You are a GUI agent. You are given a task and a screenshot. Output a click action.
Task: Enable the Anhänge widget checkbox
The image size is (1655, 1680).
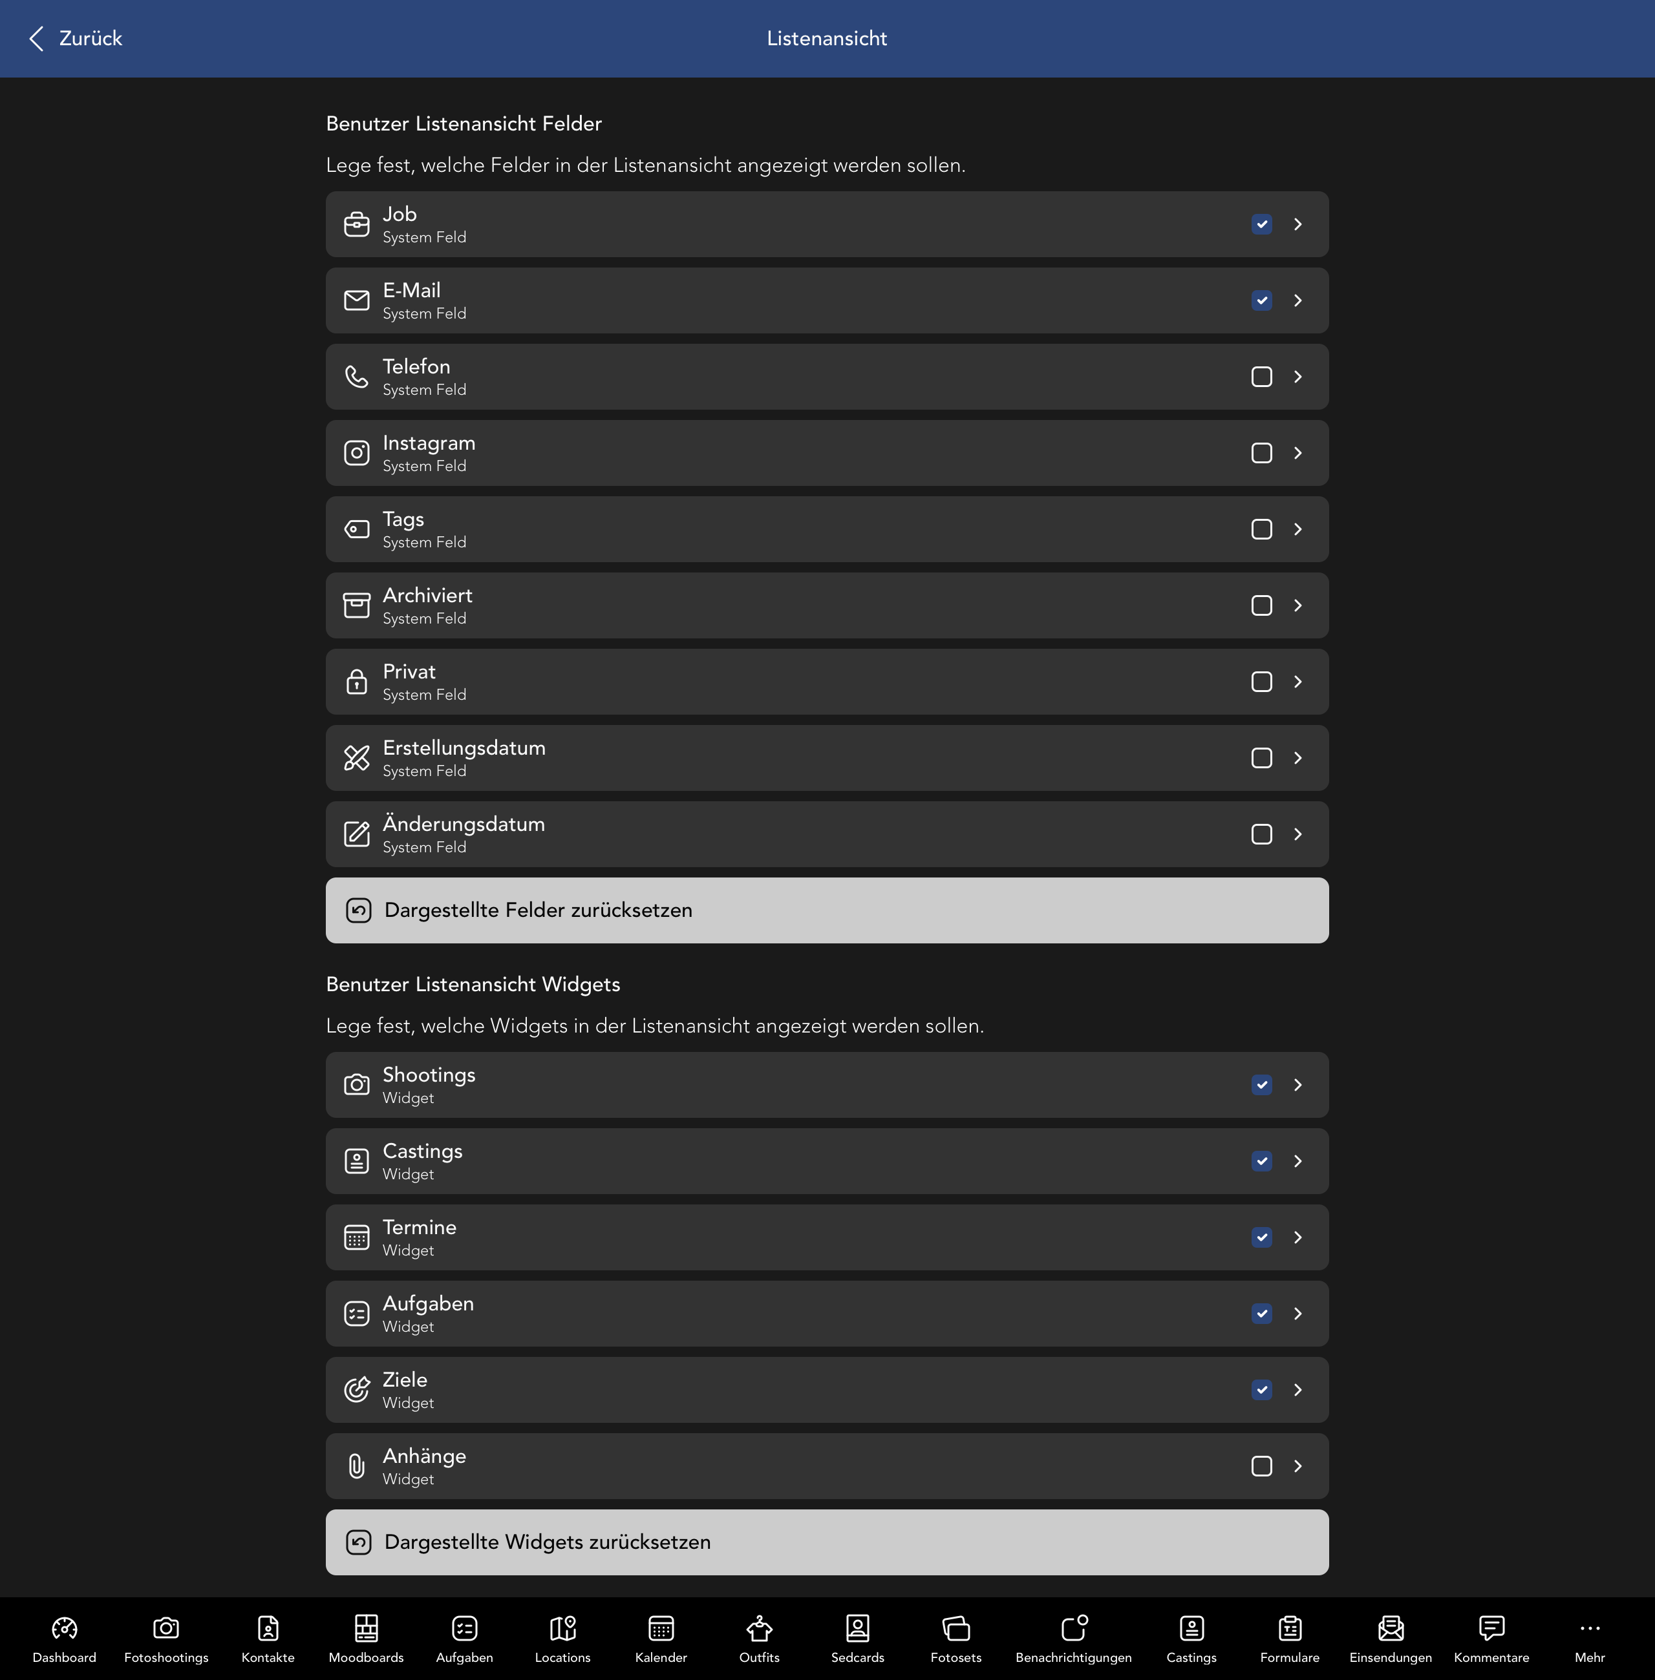[1261, 1465]
